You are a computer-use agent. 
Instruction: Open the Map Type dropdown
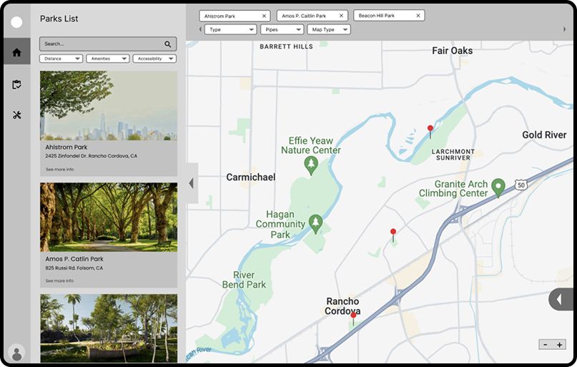click(x=328, y=30)
